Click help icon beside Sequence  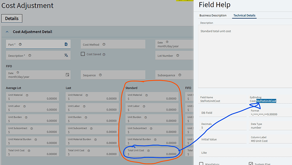coord(100,75)
